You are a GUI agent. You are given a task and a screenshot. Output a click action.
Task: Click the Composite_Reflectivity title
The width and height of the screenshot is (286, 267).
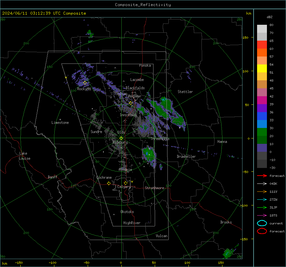pyautogui.click(x=143, y=5)
